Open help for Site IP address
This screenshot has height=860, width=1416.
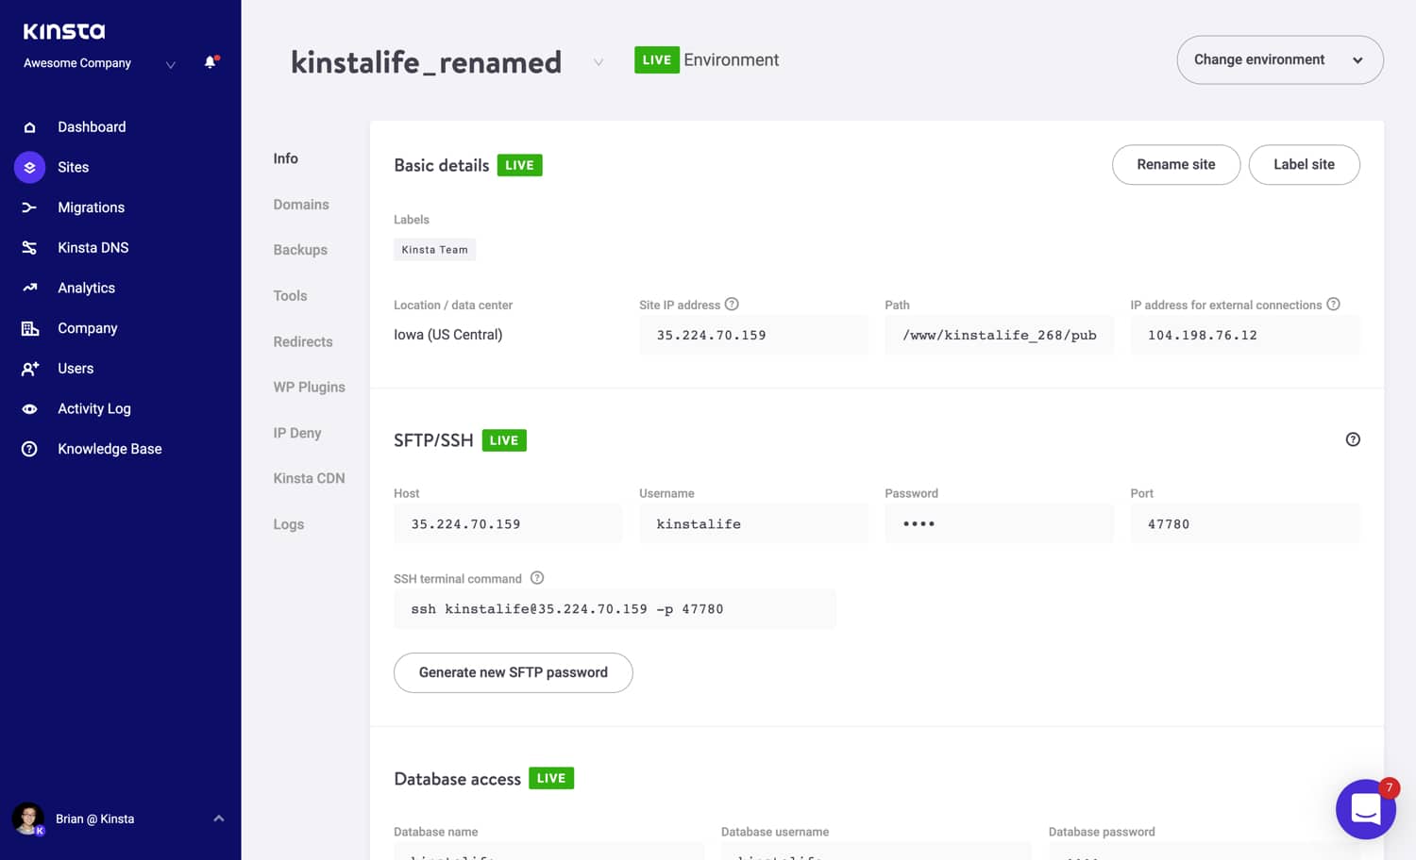click(x=732, y=304)
